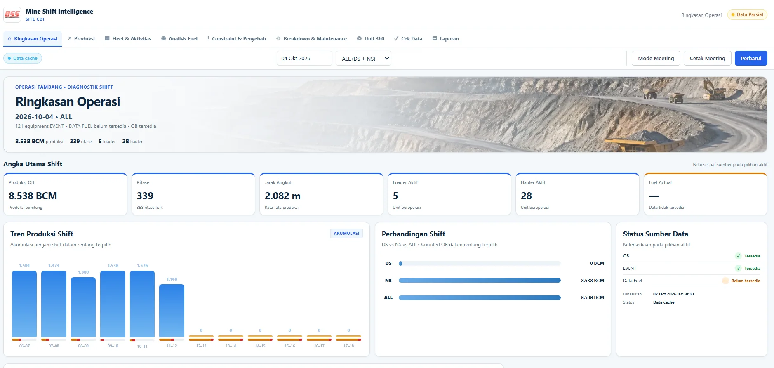Click the SITE CDI label under the title
This screenshot has width=774, height=368.
tap(35, 19)
